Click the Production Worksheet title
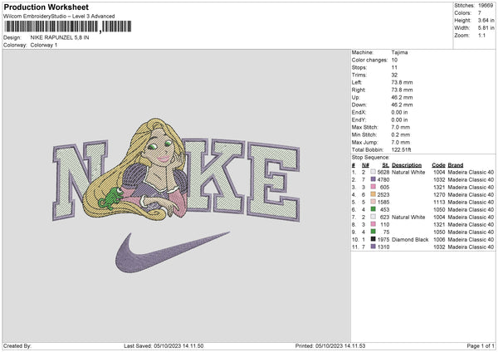 click(46, 7)
